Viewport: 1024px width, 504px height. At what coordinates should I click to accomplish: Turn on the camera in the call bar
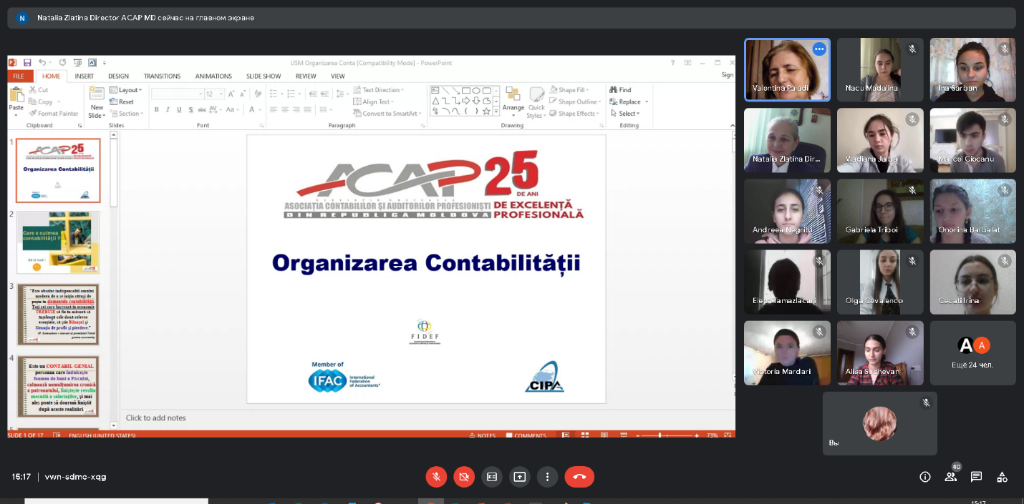coord(464,477)
